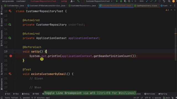Run CustomerRepositoryTest with the green play icon
The image size is (177, 99).
tap(117, 1)
